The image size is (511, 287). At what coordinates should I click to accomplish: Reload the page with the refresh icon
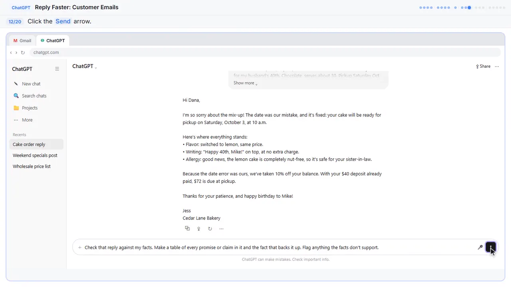tap(23, 53)
